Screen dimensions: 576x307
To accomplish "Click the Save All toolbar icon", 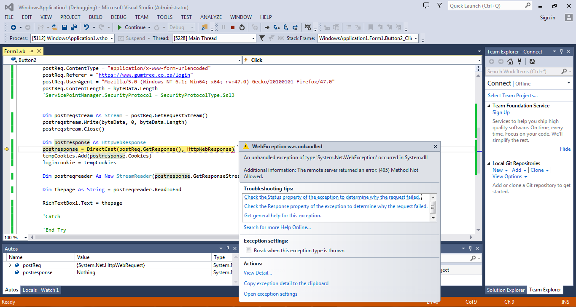I will click(73, 27).
